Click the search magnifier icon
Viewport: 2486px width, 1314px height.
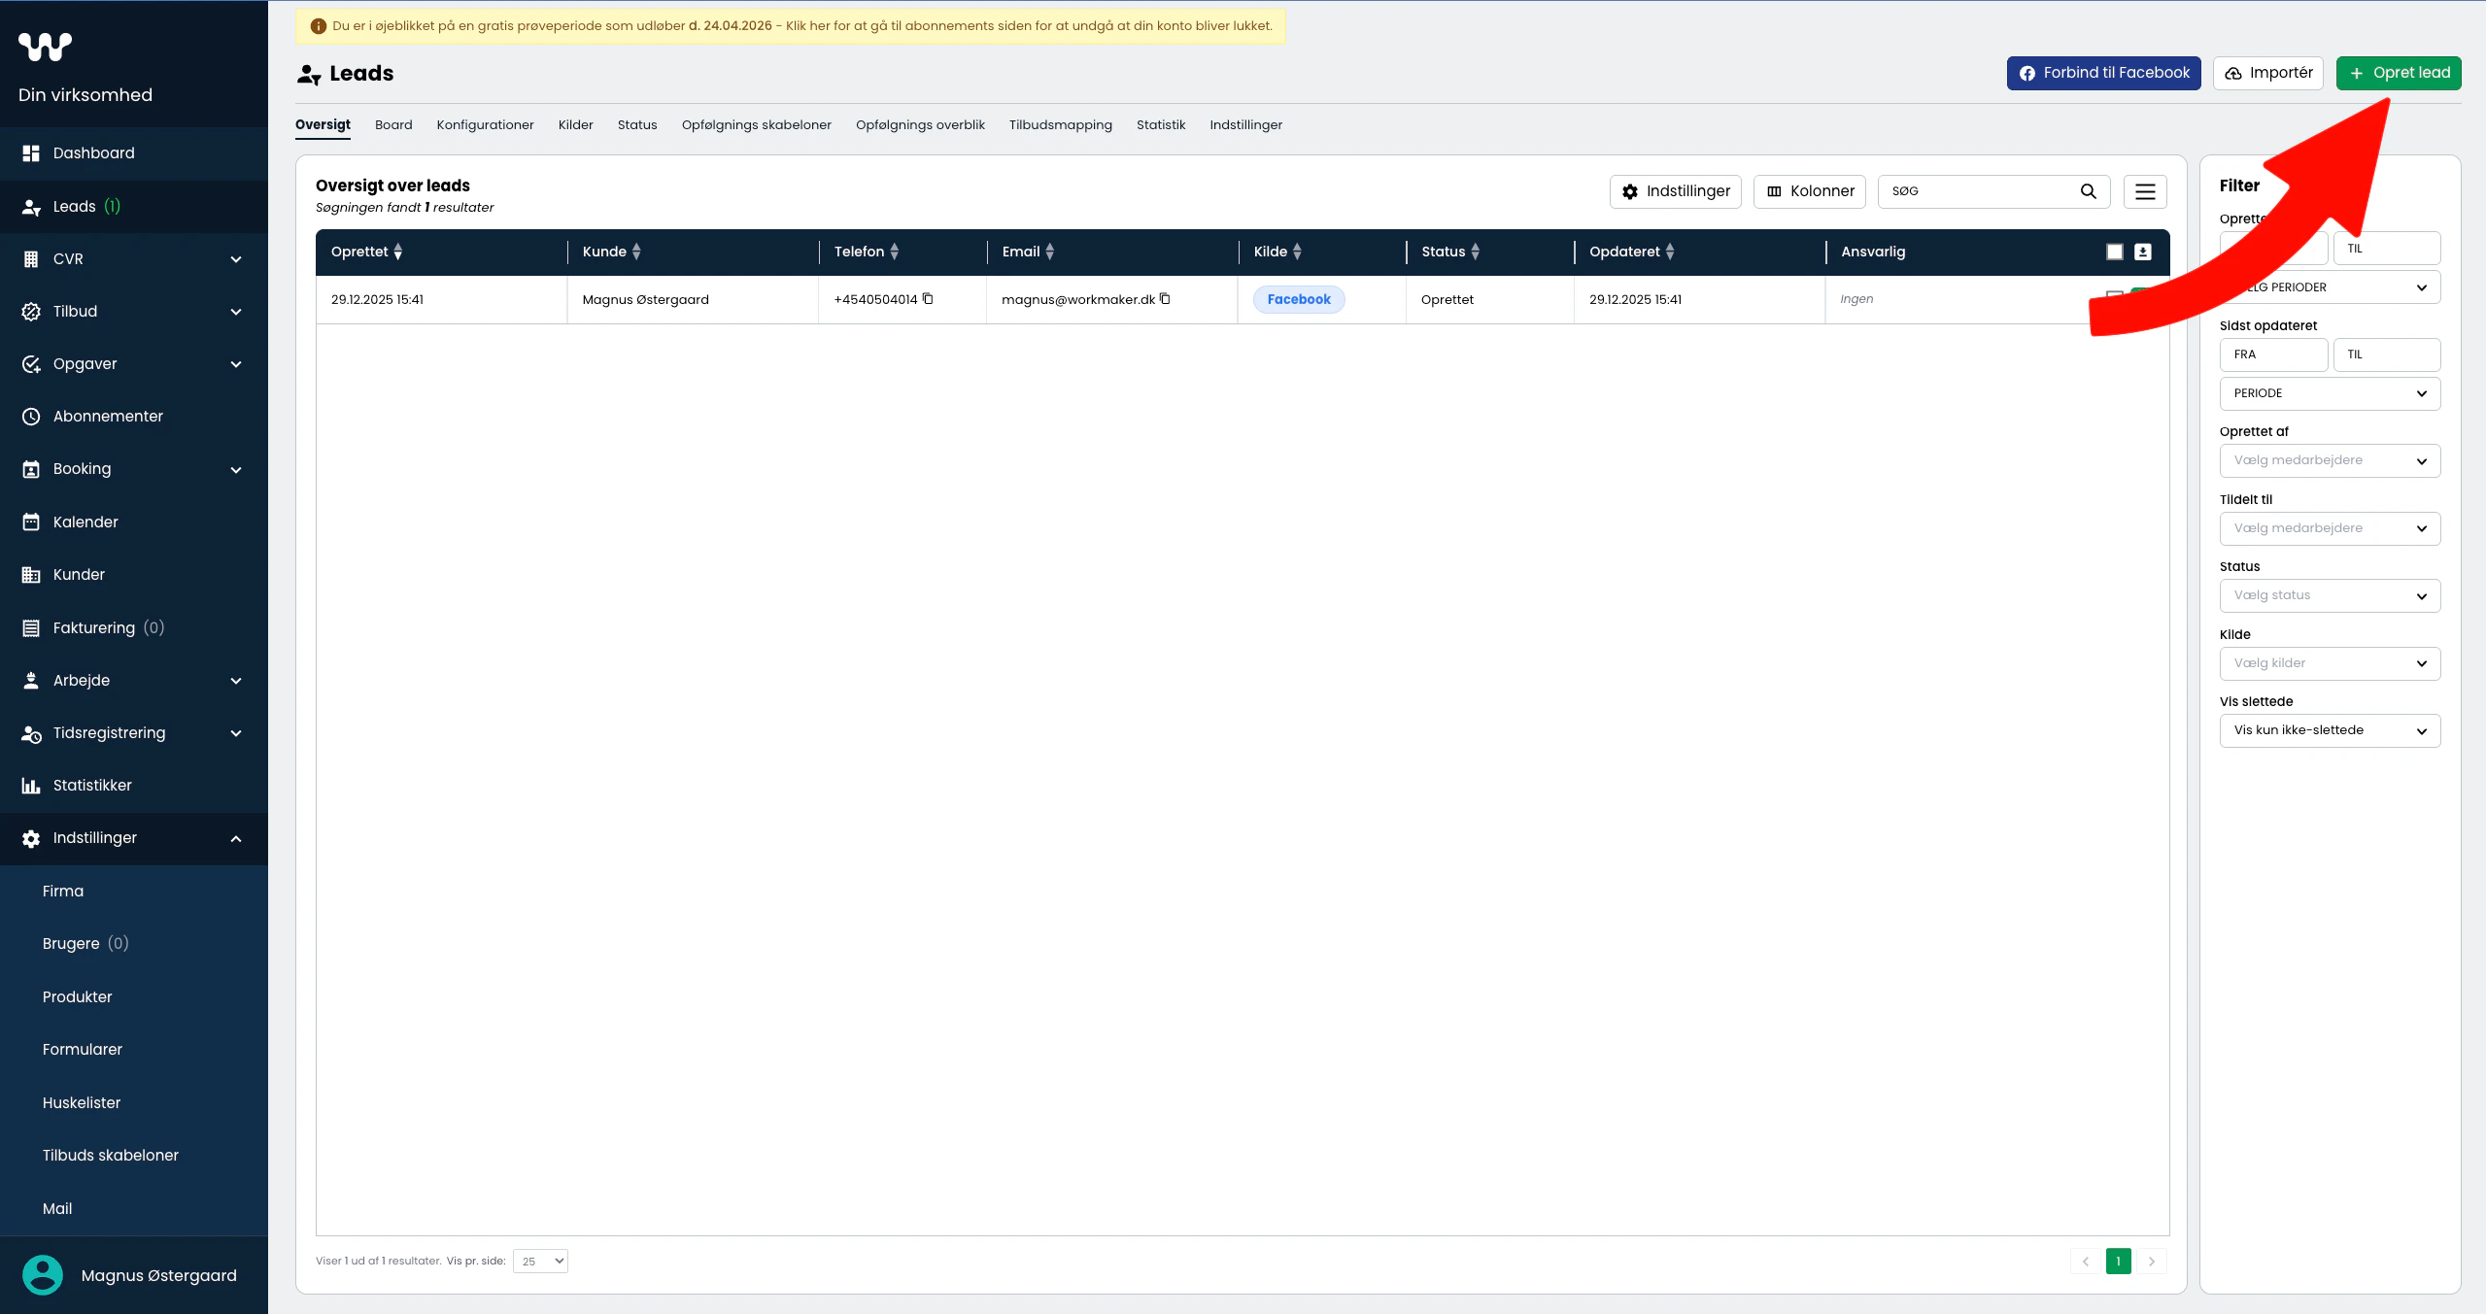[x=2088, y=191]
